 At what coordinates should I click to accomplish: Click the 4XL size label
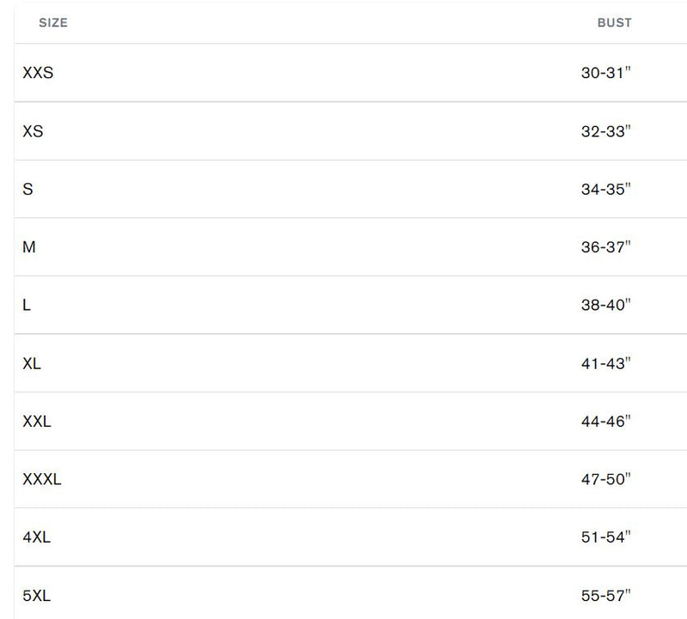point(37,537)
